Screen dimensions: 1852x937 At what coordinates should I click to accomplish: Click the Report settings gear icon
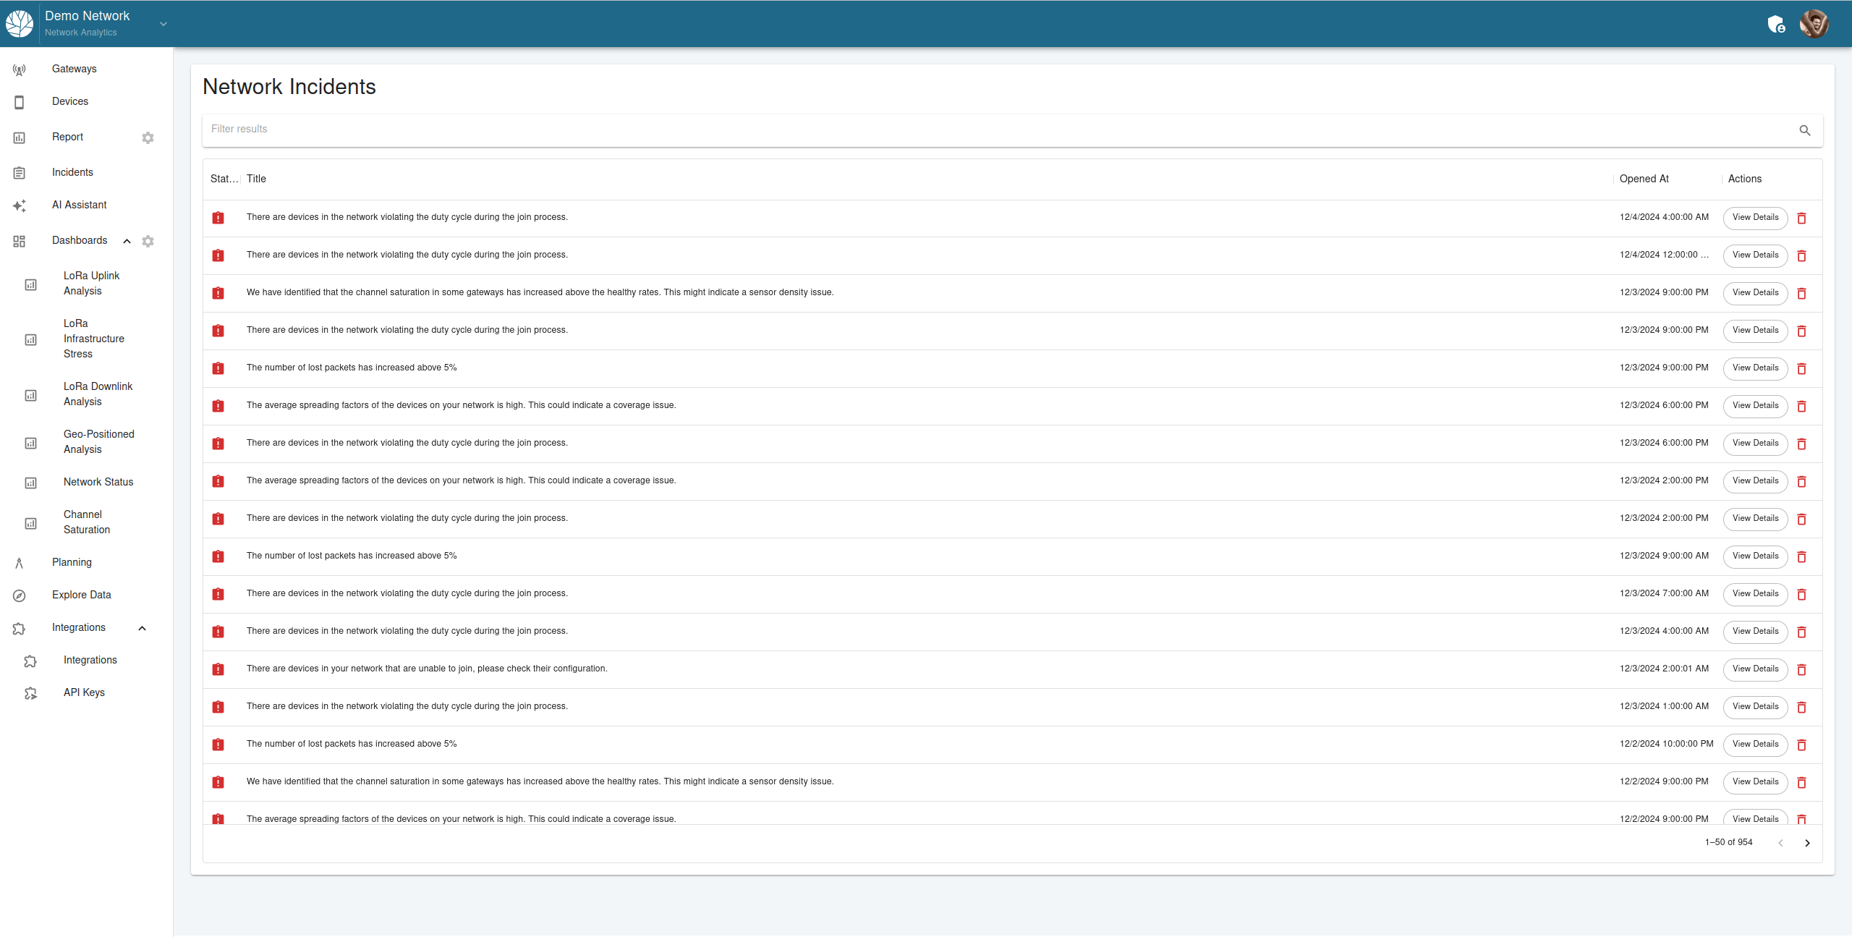coord(148,137)
